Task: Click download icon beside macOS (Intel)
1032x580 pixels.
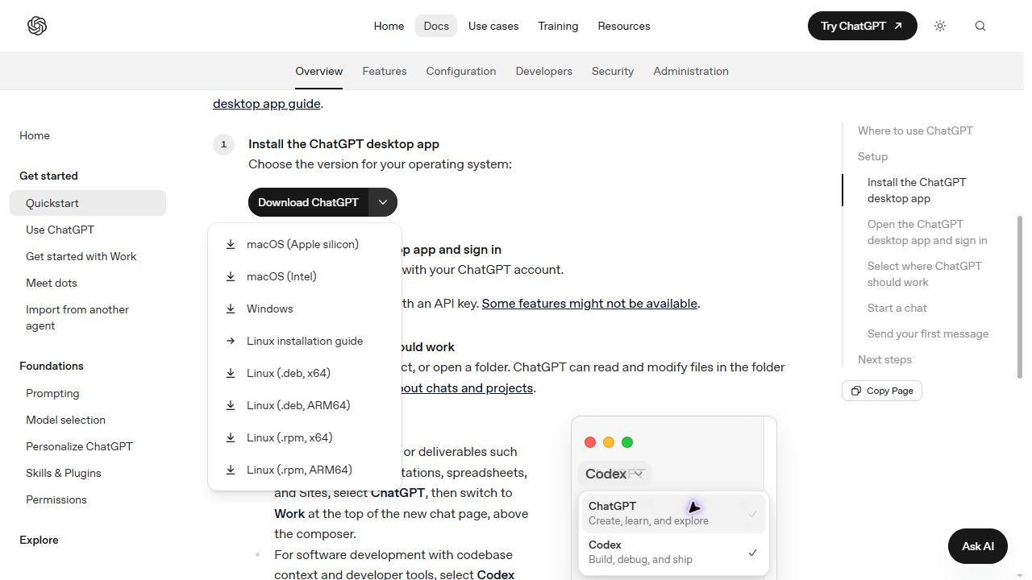Action: pos(231,276)
